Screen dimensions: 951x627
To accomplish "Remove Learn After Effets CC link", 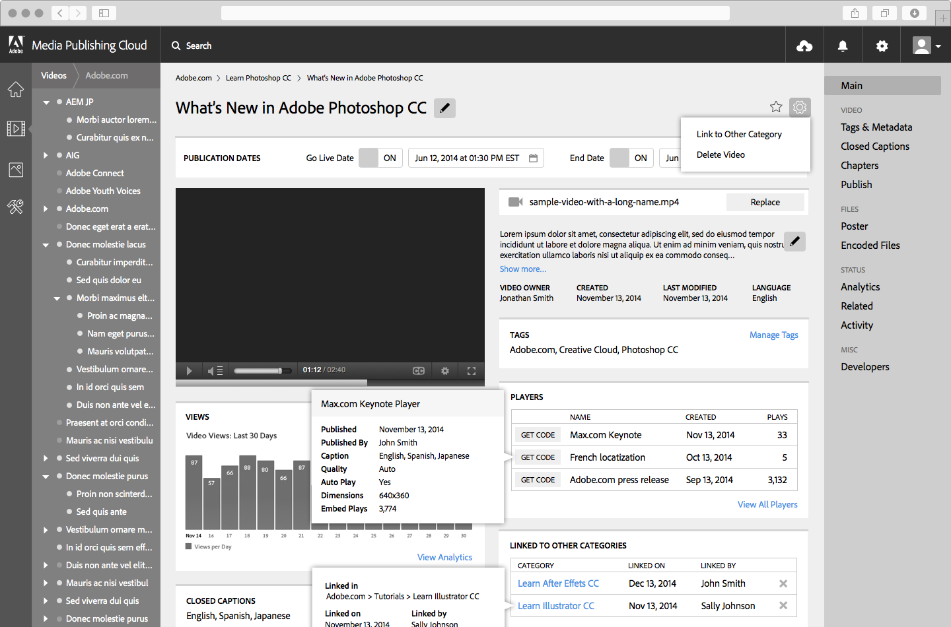I will (x=783, y=583).
